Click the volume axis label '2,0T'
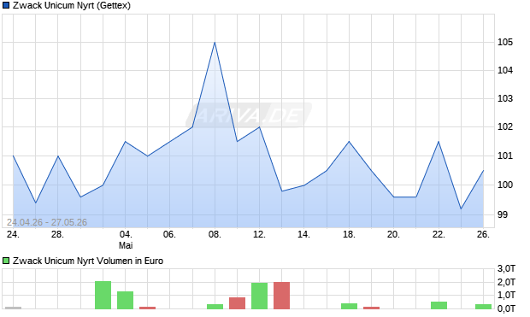This screenshot has width=530, height=317. click(x=506, y=282)
